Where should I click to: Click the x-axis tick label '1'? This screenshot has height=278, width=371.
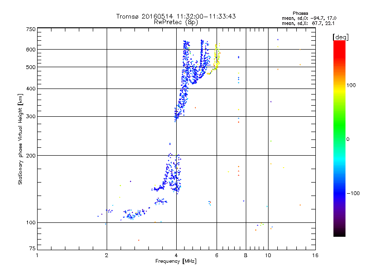pyautogui.click(x=37, y=255)
